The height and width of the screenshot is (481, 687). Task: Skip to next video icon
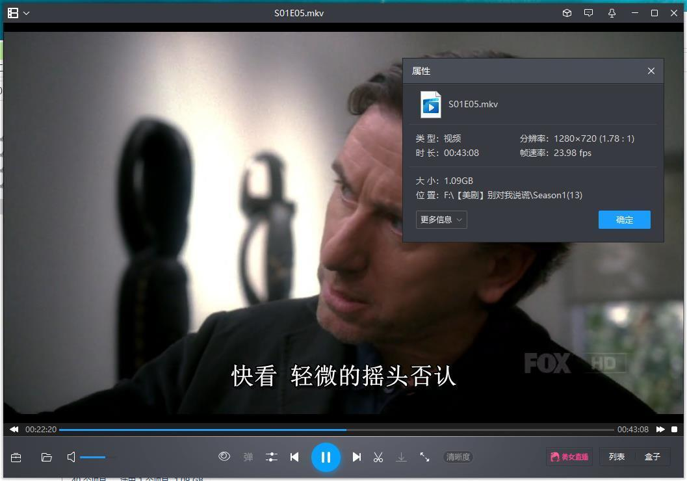(356, 457)
